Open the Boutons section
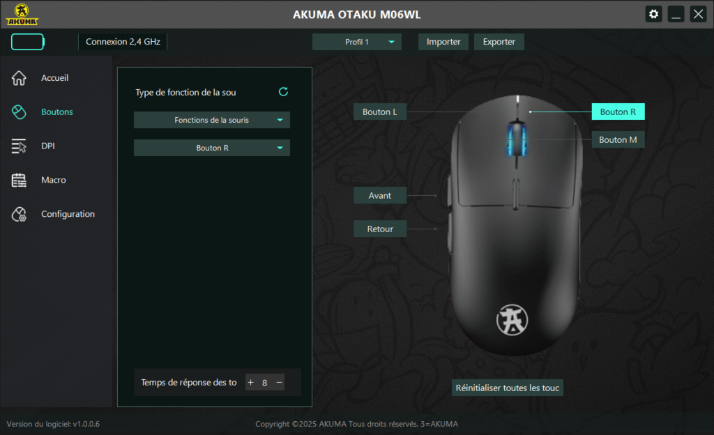 [x=57, y=112]
